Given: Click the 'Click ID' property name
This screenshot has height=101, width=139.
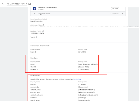Looking at the screenshot, I should (x=33, y=67).
